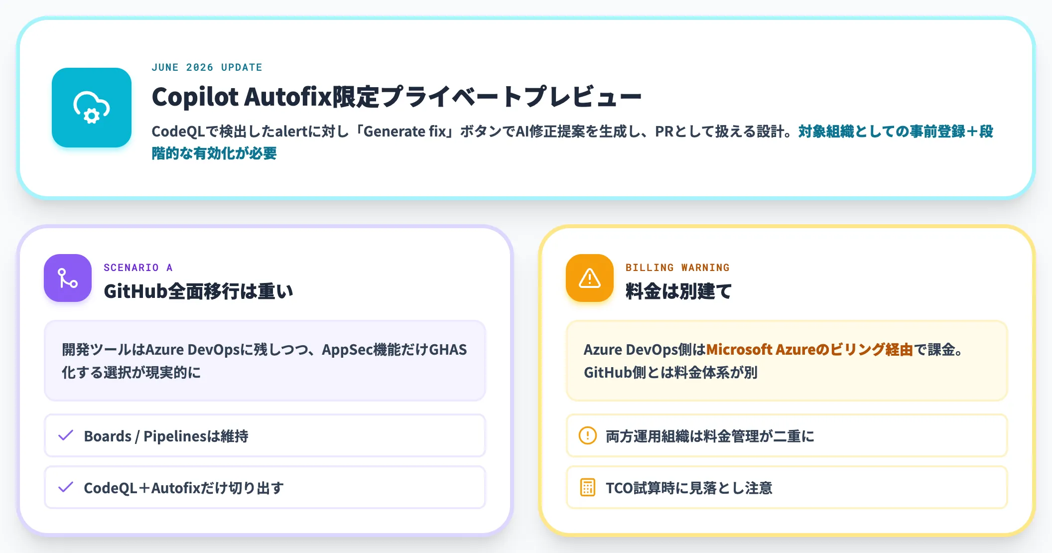Viewport: 1052px width, 553px height.
Task: Select the Boards / Pipelinesは維持 row
Action: [265, 435]
